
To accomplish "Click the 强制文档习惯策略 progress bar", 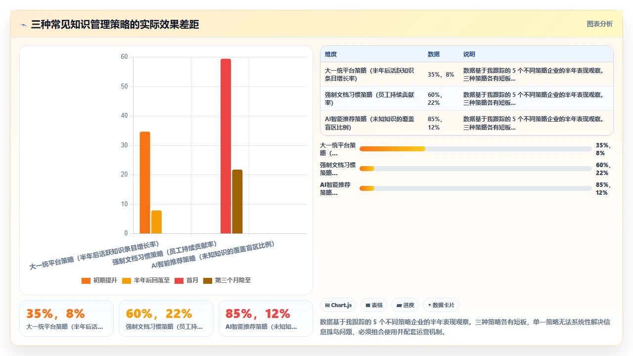I will pos(476,169).
